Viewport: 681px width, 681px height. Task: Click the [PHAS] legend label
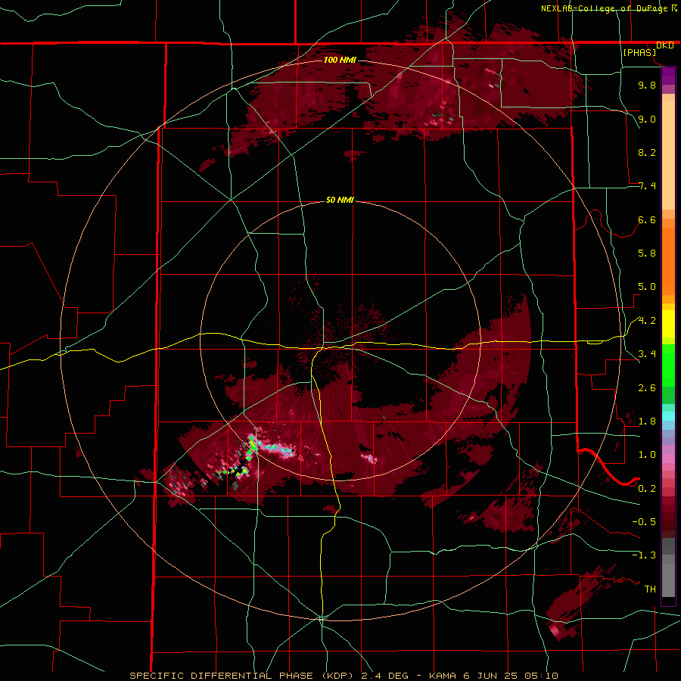[x=639, y=52]
